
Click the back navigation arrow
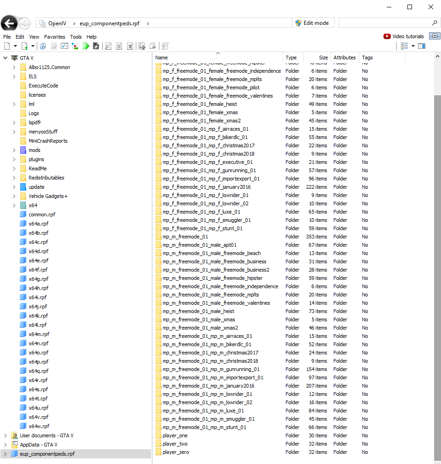(x=9, y=23)
